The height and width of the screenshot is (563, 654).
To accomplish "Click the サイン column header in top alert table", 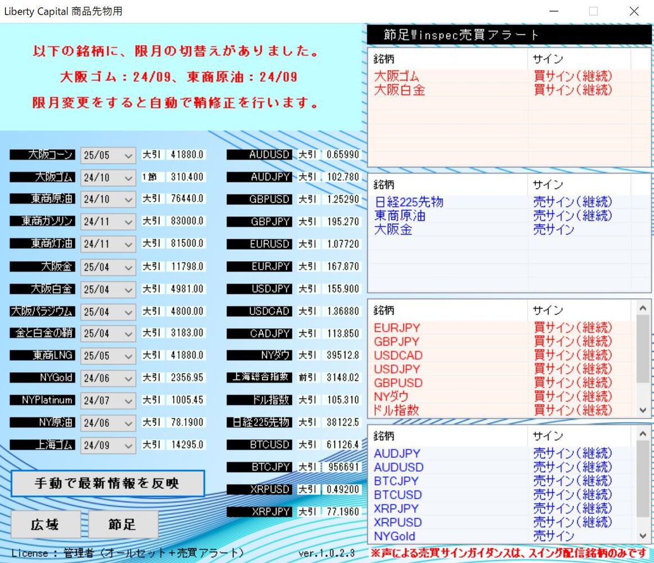I will 579,59.
